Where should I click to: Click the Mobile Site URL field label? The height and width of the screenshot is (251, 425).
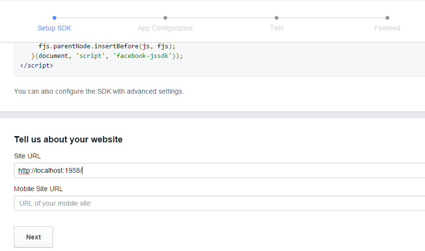39,189
